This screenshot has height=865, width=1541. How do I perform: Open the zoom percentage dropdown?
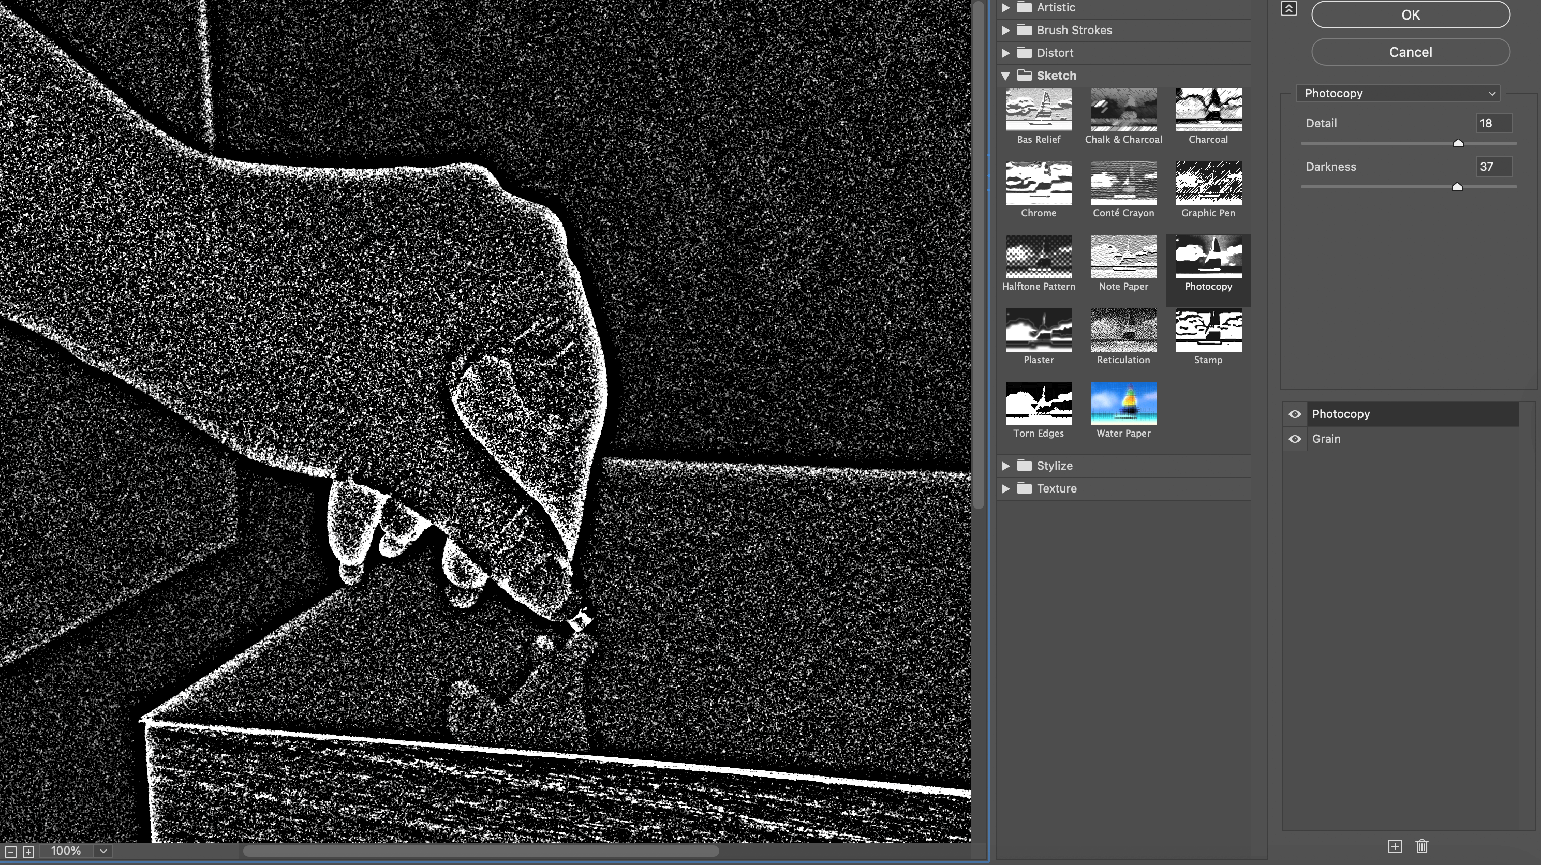pyautogui.click(x=103, y=851)
